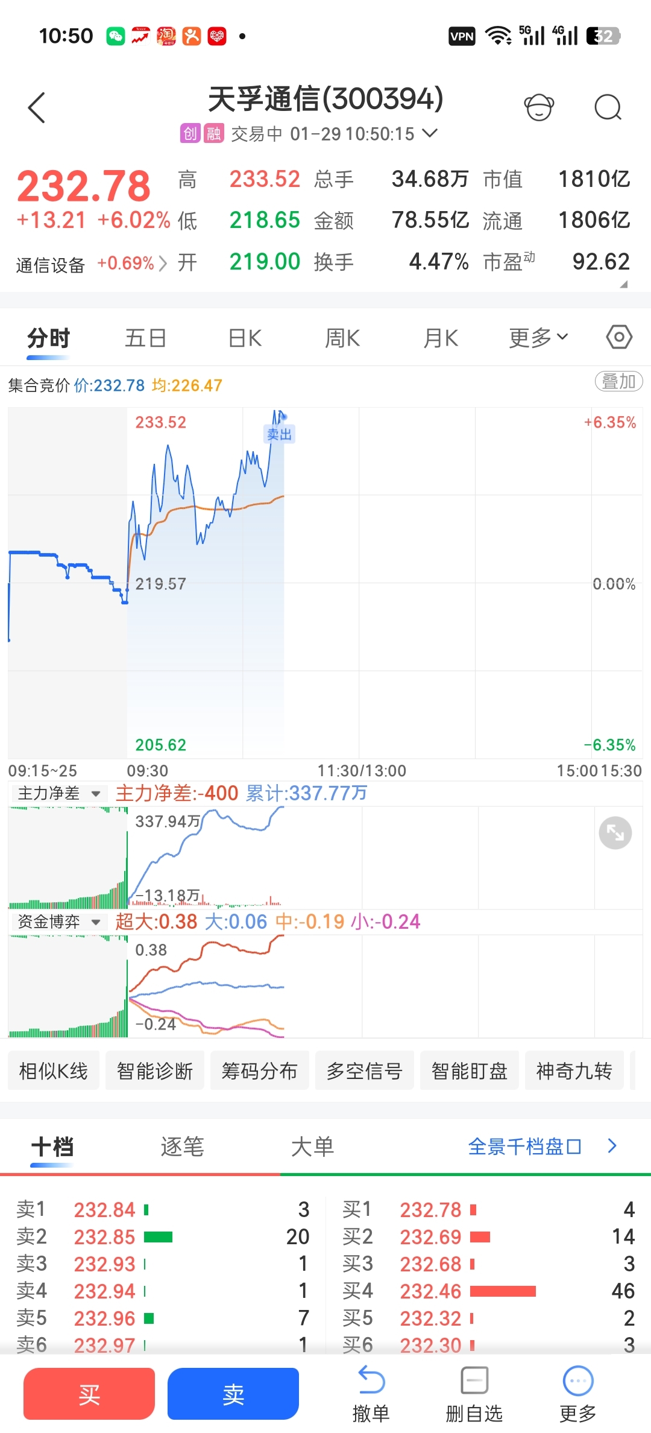651x1433 pixels.
Task: Expand the trading status time chevron
Action: click(430, 133)
